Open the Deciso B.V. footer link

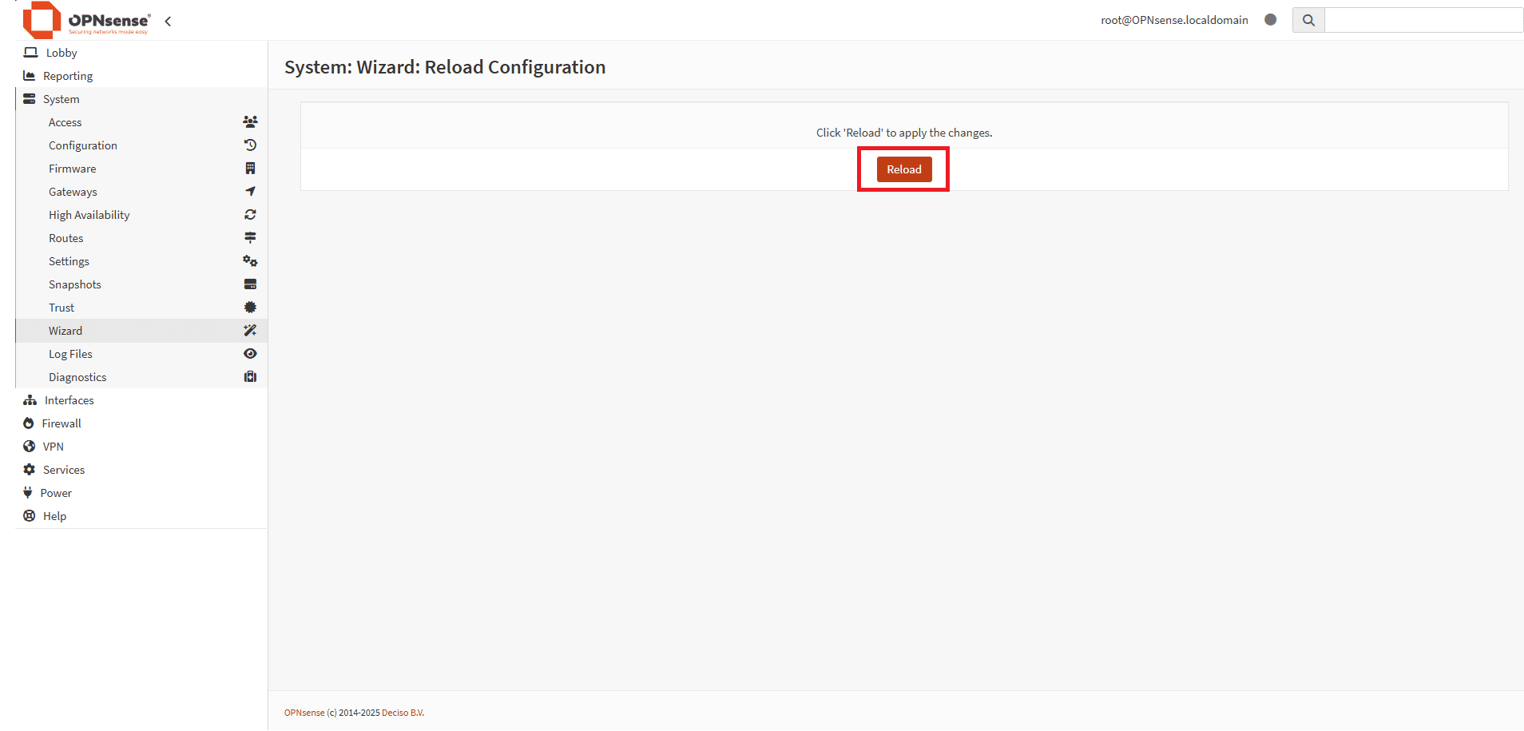click(x=403, y=713)
